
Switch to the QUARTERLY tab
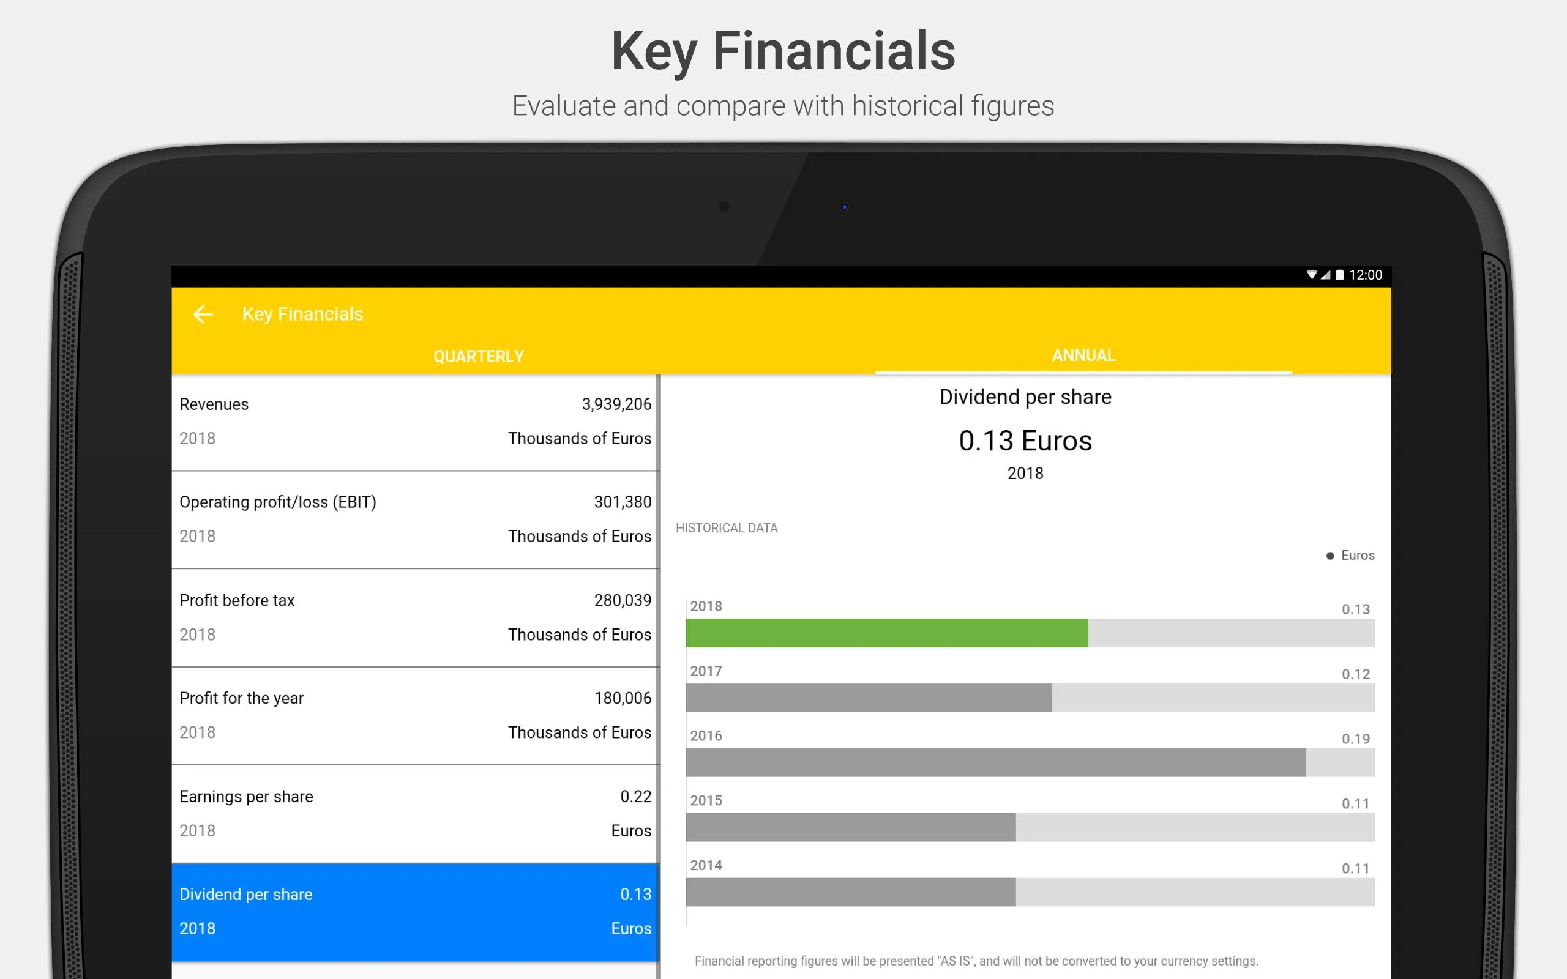pos(479,356)
